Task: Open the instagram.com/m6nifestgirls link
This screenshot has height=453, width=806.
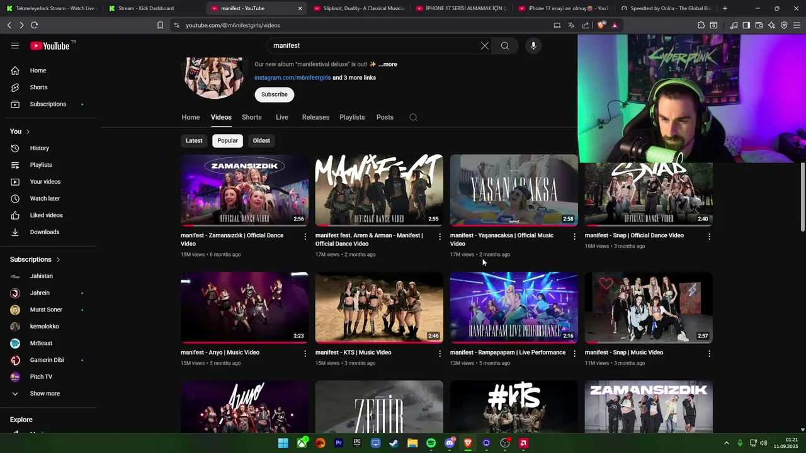Action: 292,77
